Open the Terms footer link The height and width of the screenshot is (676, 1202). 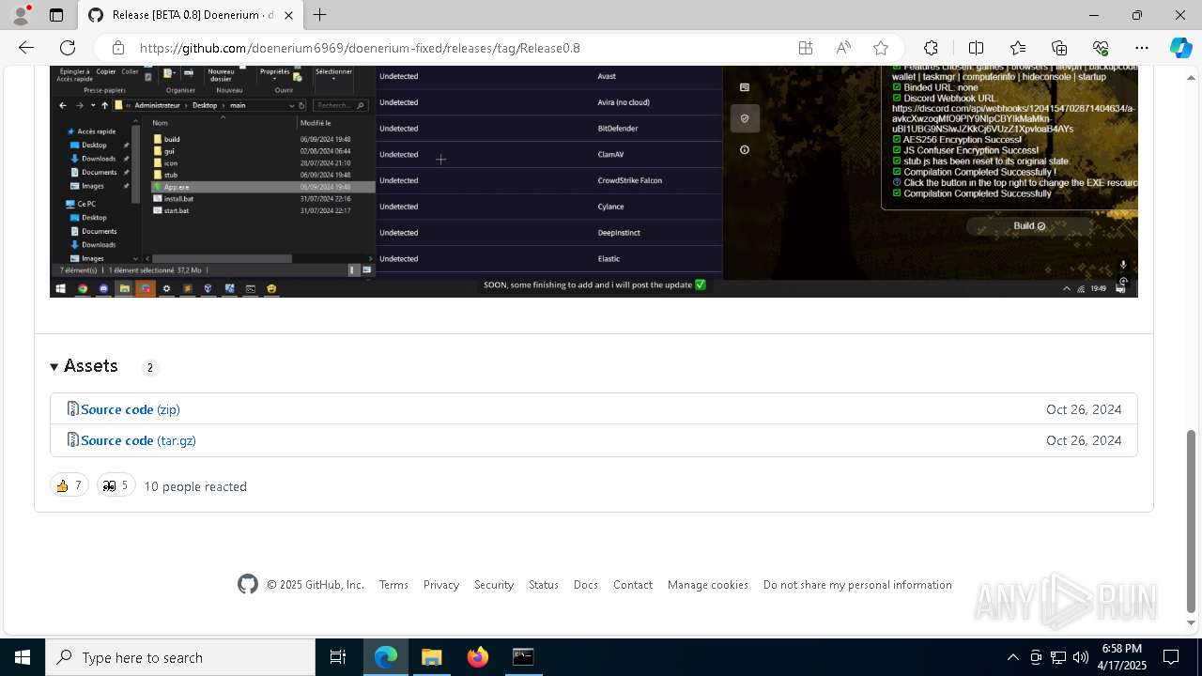393,585
